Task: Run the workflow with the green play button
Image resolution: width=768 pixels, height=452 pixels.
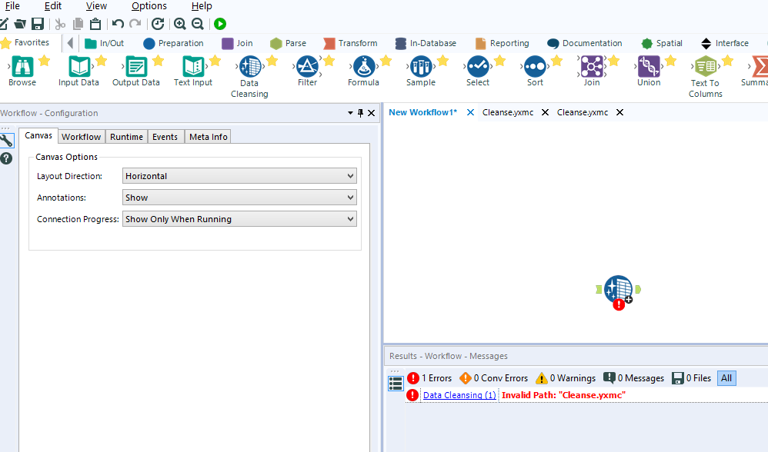Action: (x=219, y=24)
